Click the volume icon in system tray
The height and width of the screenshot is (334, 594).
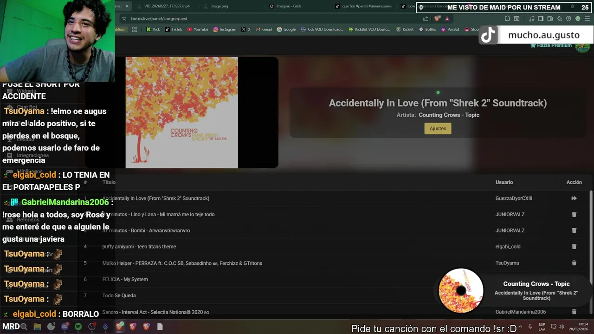point(561,327)
